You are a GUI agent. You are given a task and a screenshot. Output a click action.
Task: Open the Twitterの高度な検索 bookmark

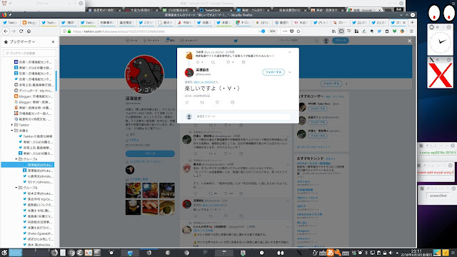[x=36, y=136]
